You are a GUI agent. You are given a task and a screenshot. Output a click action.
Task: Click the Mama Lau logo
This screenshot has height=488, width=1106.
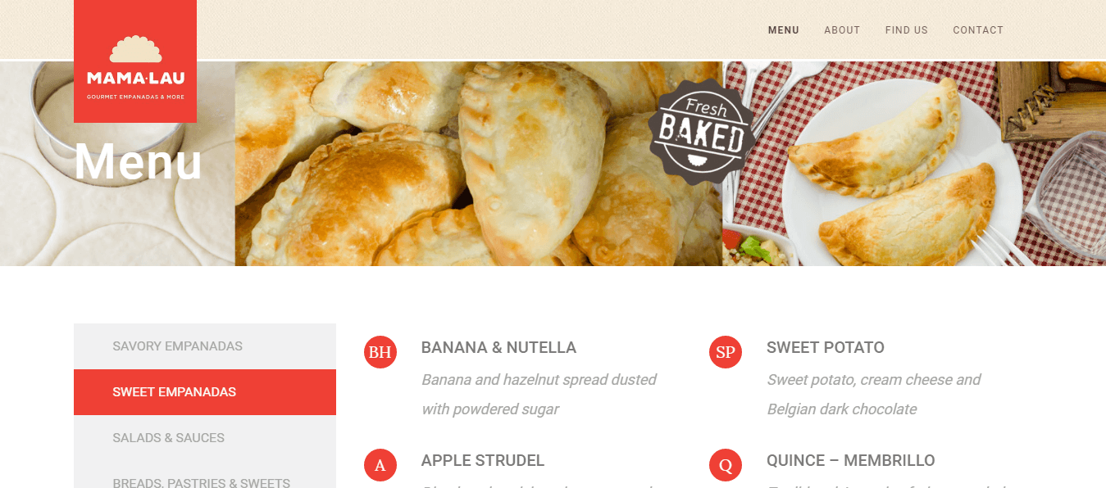[x=135, y=61]
